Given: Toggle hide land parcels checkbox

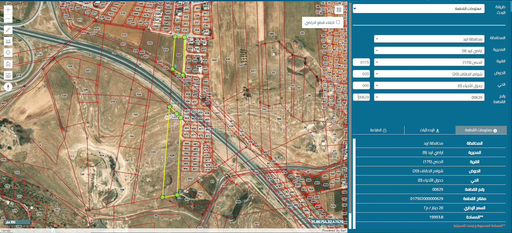Looking at the screenshot, I should pos(338,22).
